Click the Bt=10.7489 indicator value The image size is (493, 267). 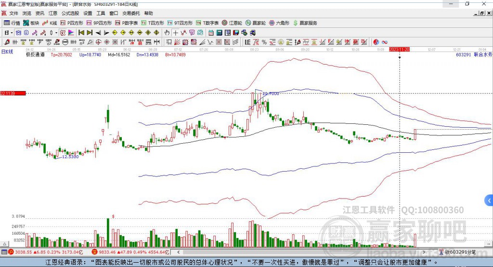coord(175,54)
